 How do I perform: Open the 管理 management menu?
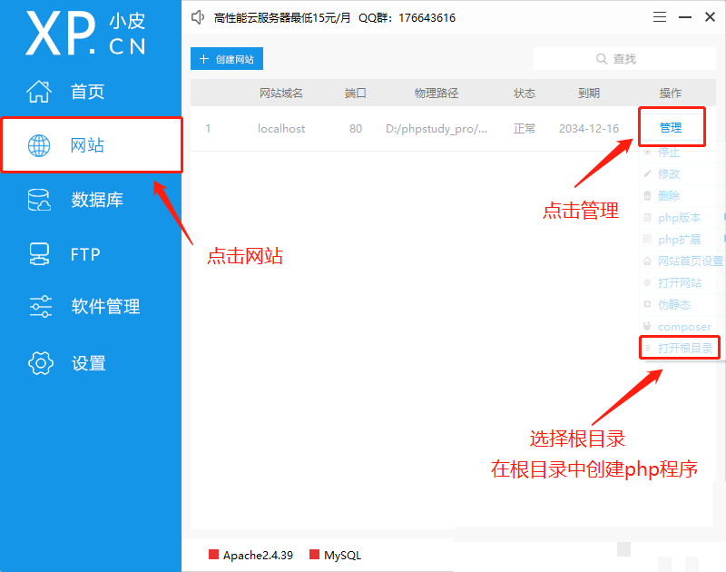click(672, 126)
